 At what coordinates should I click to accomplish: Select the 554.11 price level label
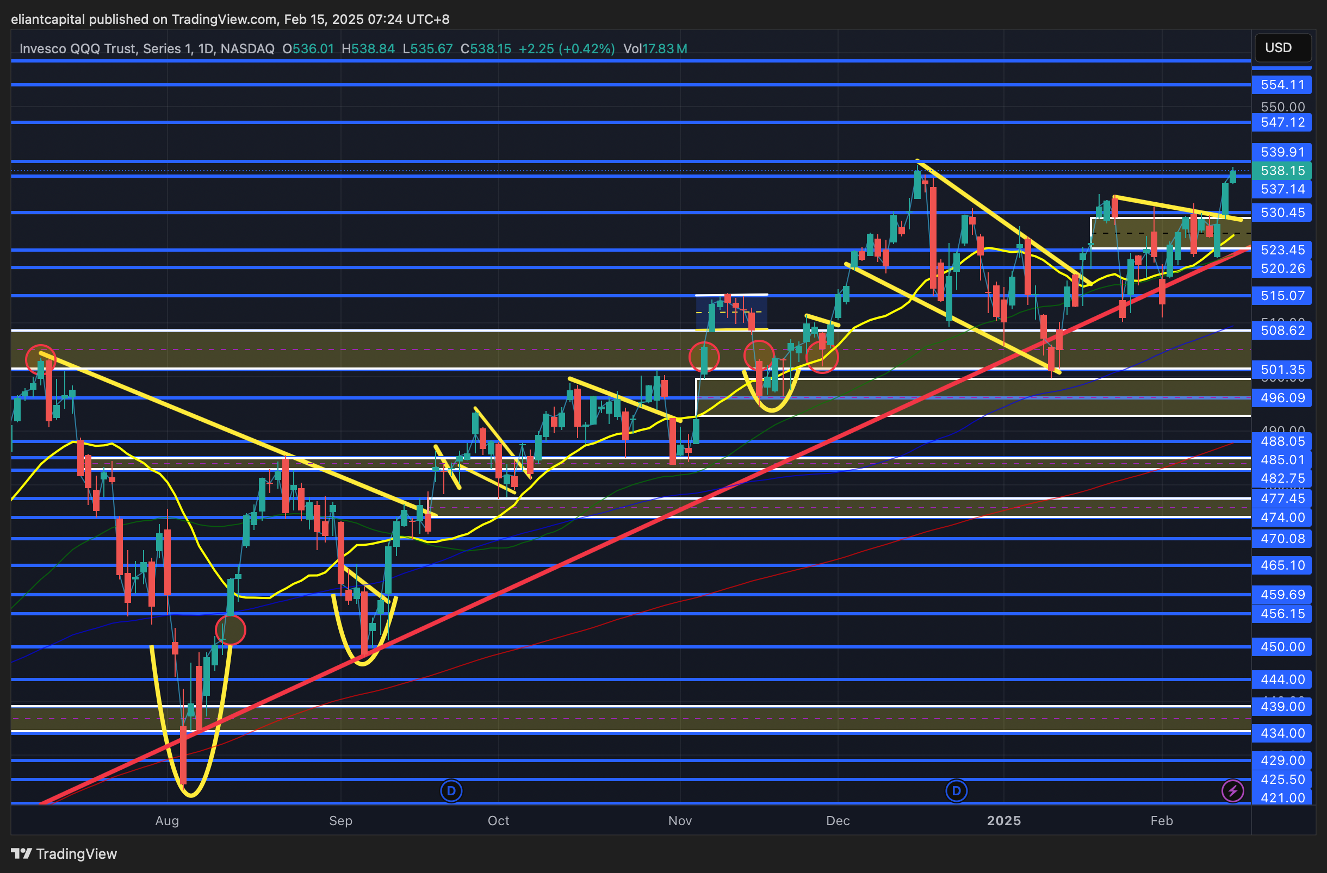click(x=1281, y=85)
